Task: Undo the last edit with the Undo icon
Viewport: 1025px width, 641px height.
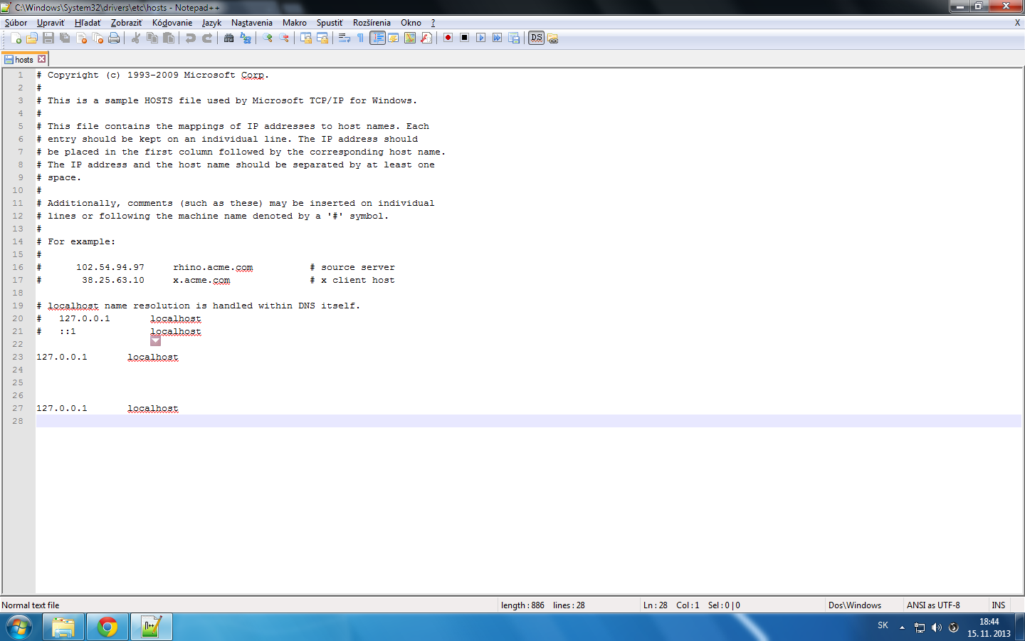Action: (x=190, y=38)
